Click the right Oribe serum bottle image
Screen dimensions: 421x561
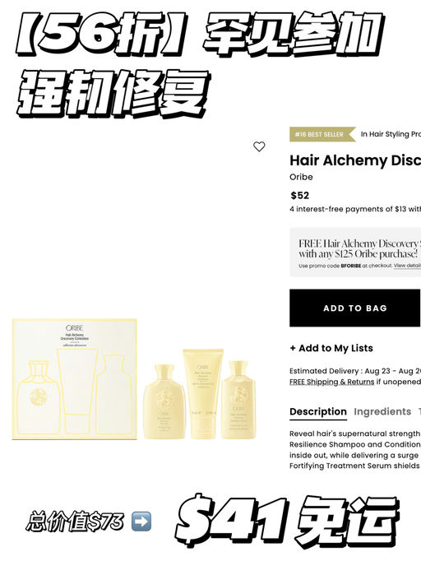coord(238,400)
